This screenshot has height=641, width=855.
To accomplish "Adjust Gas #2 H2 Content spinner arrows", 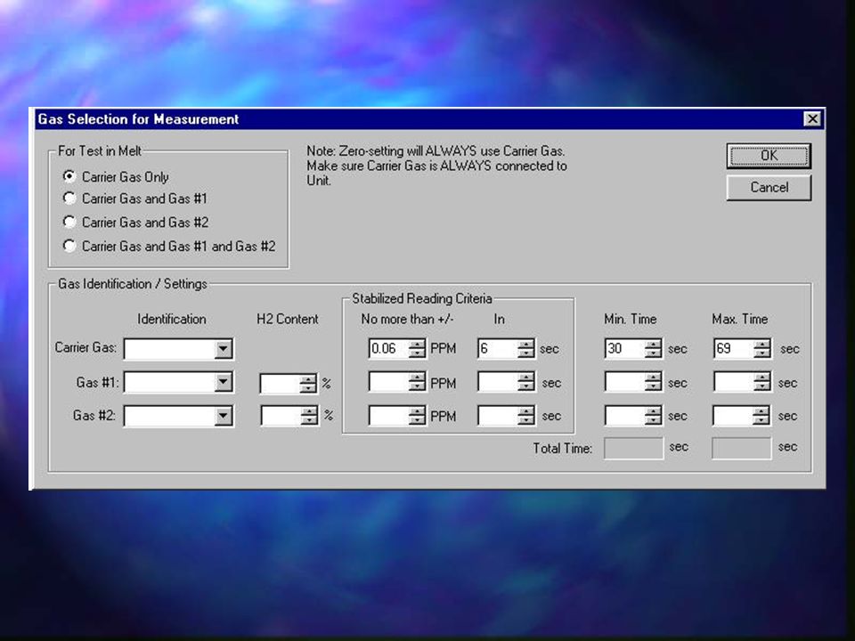I will 309,416.
